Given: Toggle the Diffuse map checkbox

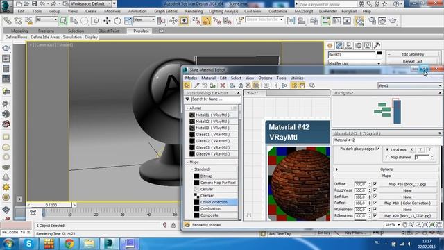Looking at the screenshot, I should point(375,184).
